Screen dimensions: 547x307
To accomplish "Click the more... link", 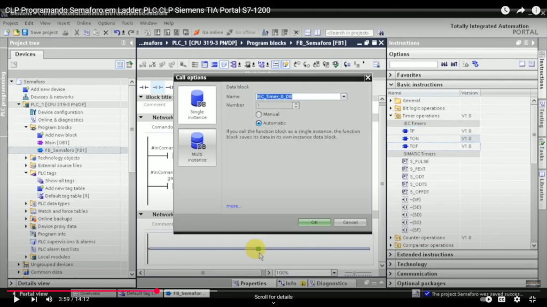I will (234, 206).
